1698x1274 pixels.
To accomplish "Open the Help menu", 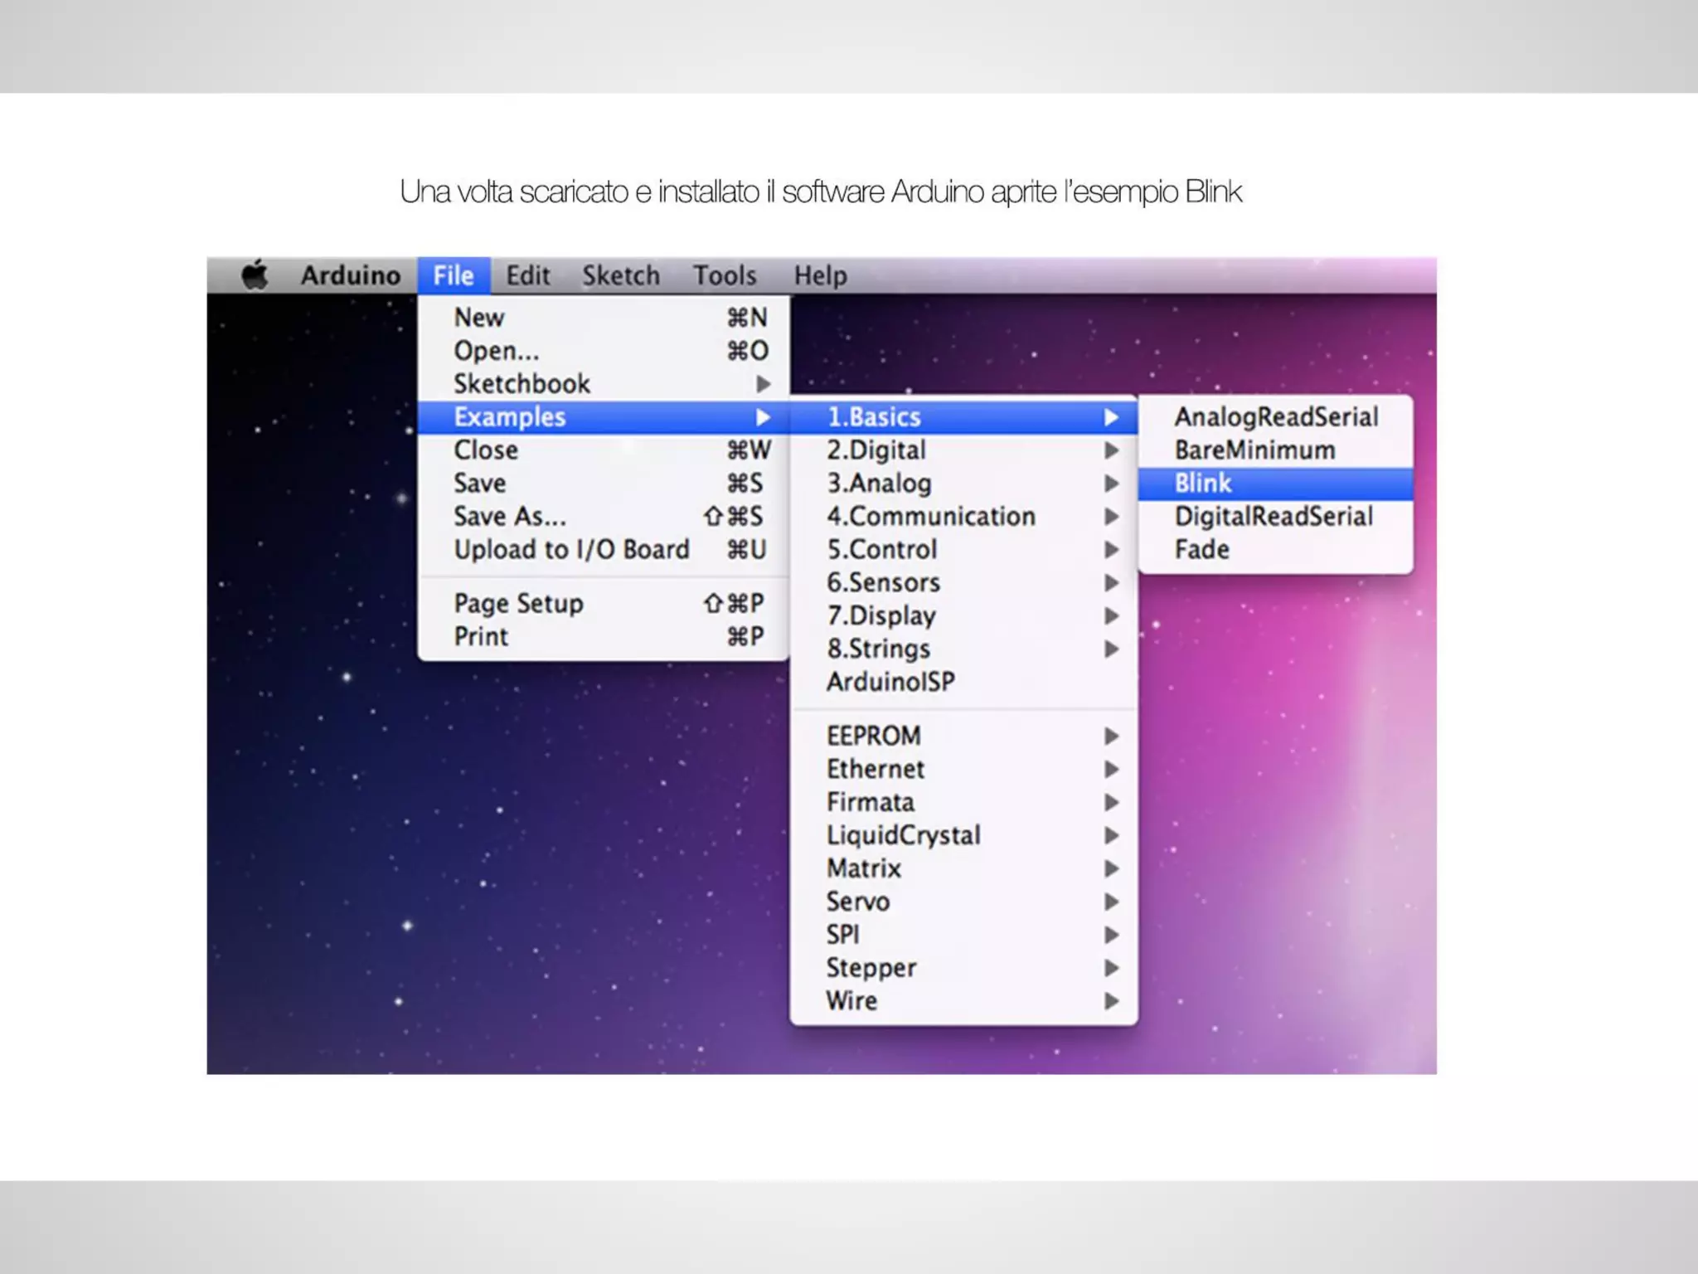I will point(821,275).
